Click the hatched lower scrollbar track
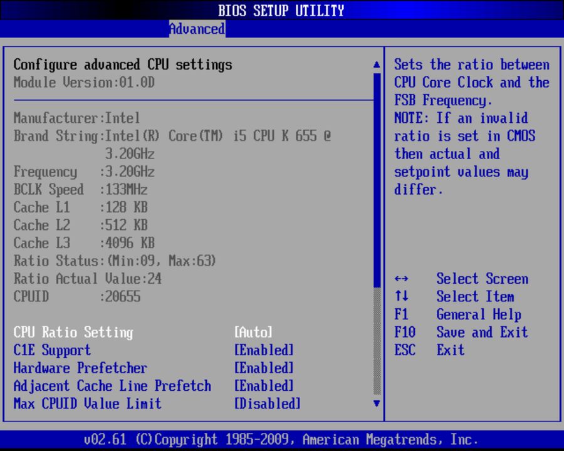 click(377, 341)
